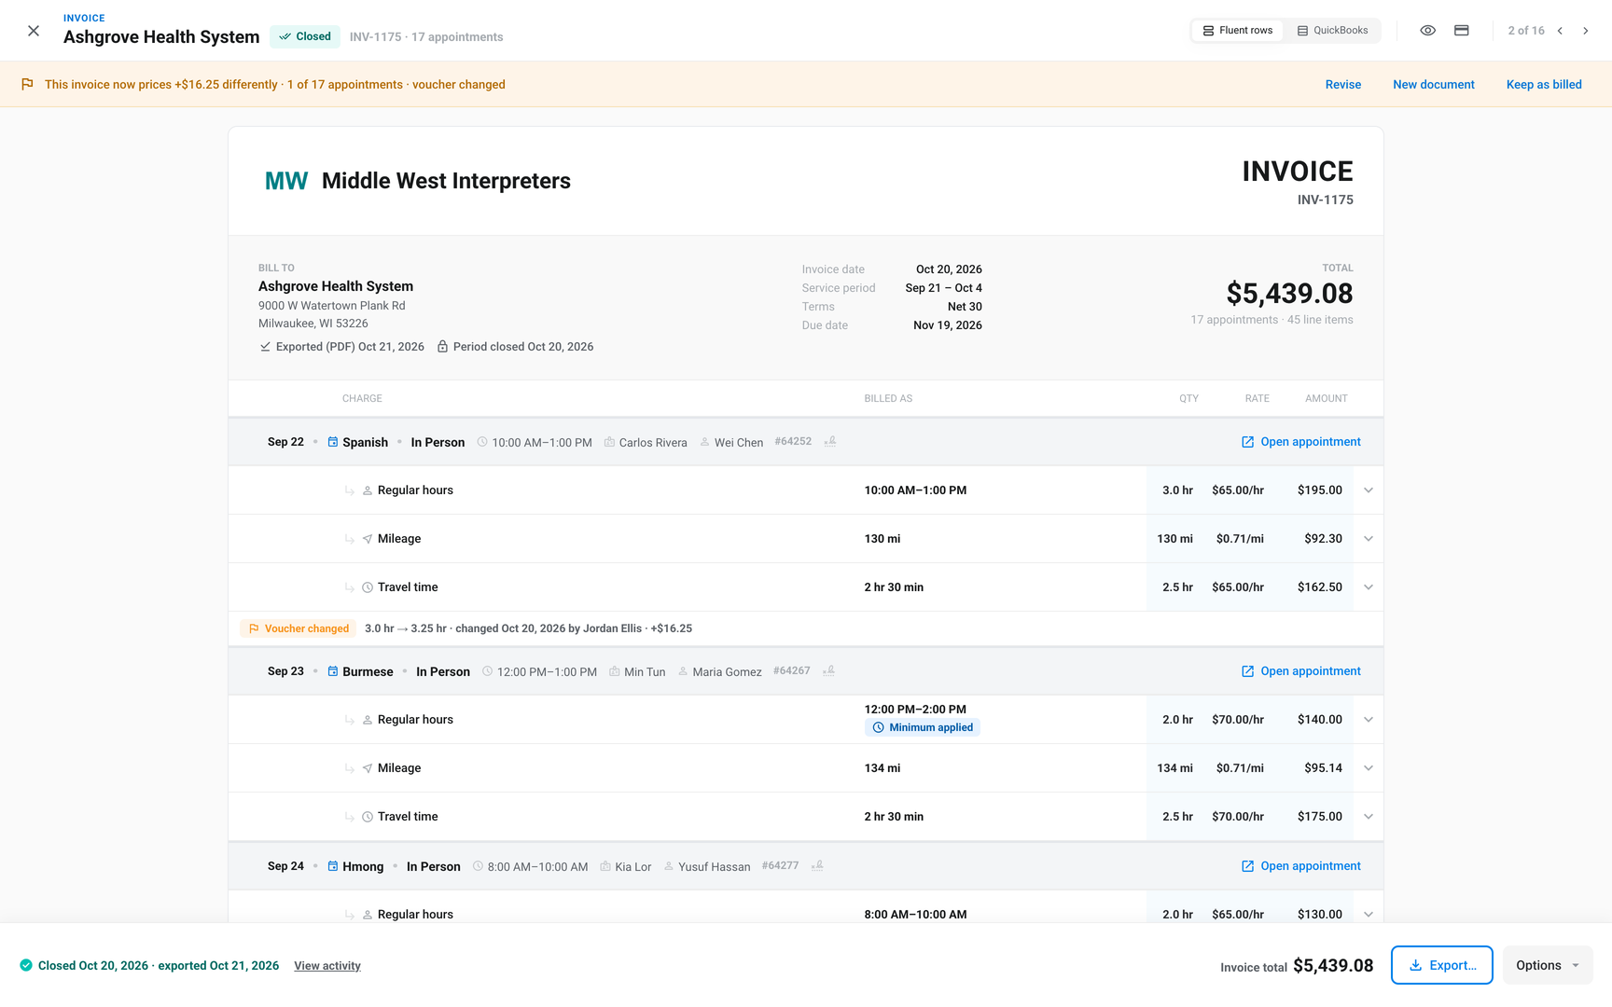Click interpreter name Carlos Rivera
Screen dimensions: 1612x1007
[653, 443]
